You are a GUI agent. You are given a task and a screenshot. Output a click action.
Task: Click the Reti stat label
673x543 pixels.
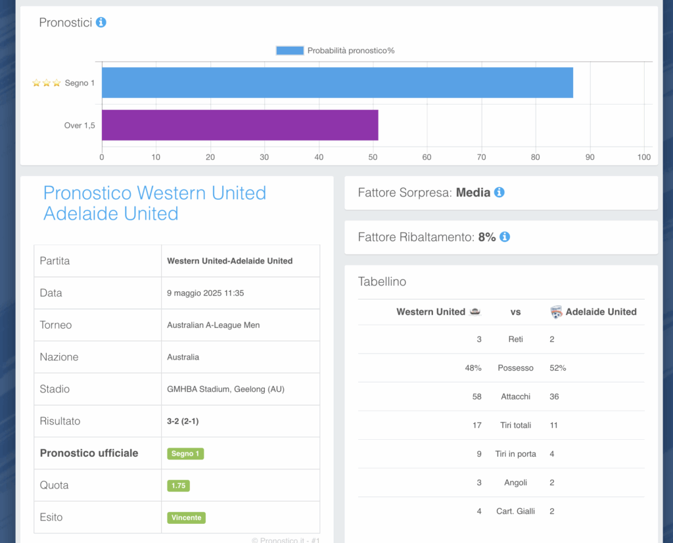[515, 339]
